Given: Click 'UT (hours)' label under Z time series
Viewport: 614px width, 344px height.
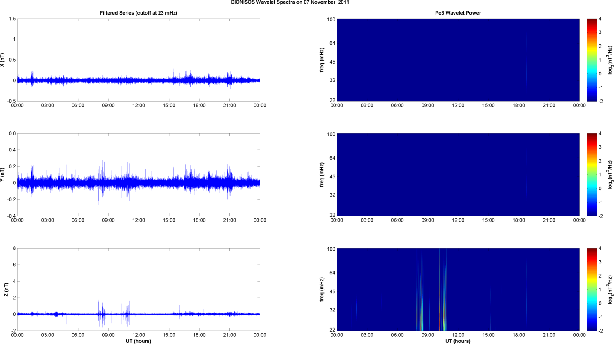Looking at the screenshot, I should click(x=139, y=341).
